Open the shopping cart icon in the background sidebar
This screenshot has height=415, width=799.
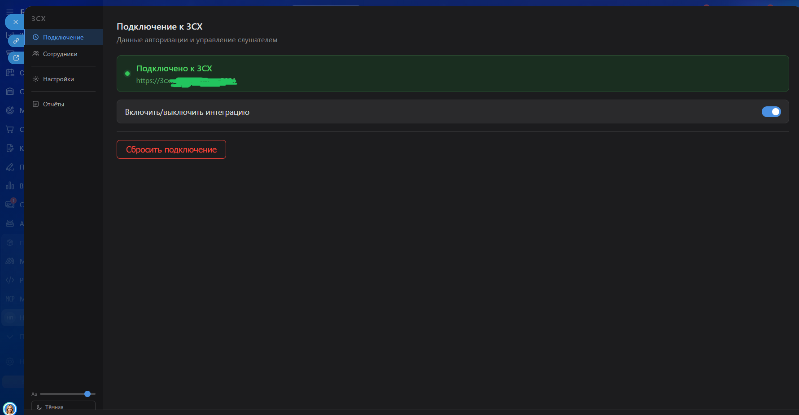tap(10, 129)
